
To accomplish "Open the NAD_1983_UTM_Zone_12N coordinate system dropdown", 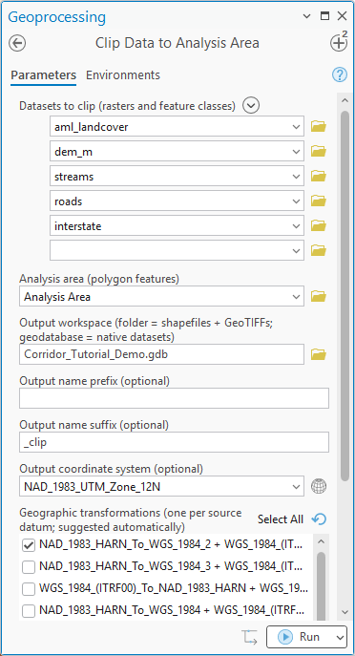I will (x=297, y=487).
